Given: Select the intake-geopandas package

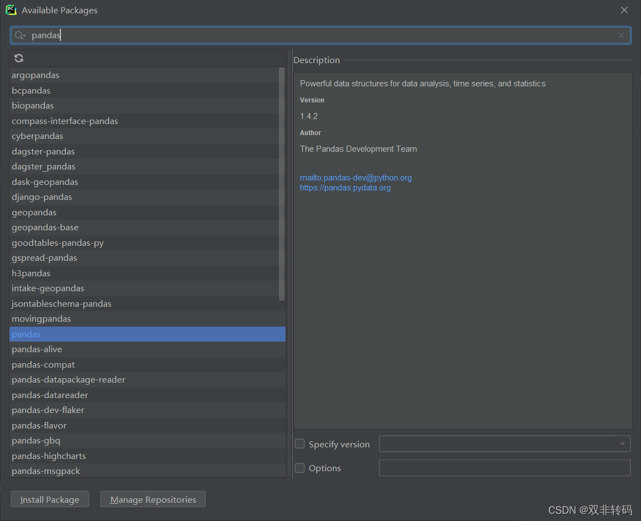Looking at the screenshot, I should (144, 288).
